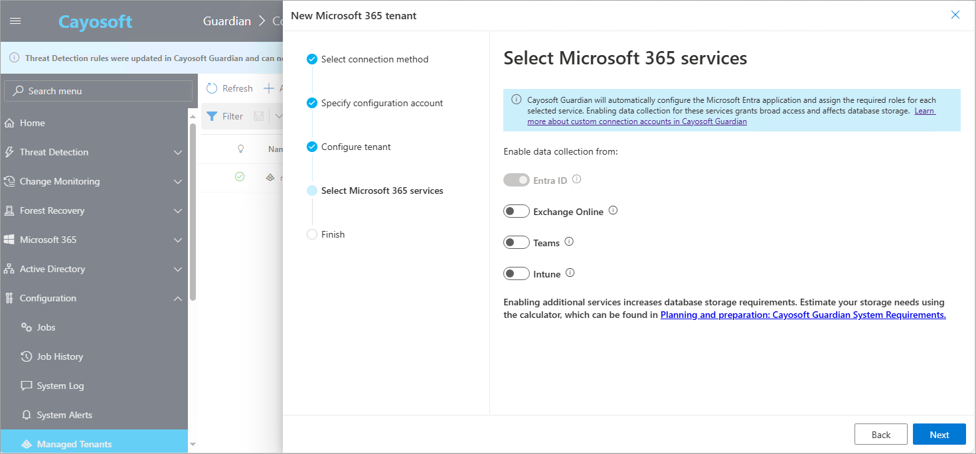Click the Managed Tenants icon
The width and height of the screenshot is (976, 454).
[x=27, y=444]
